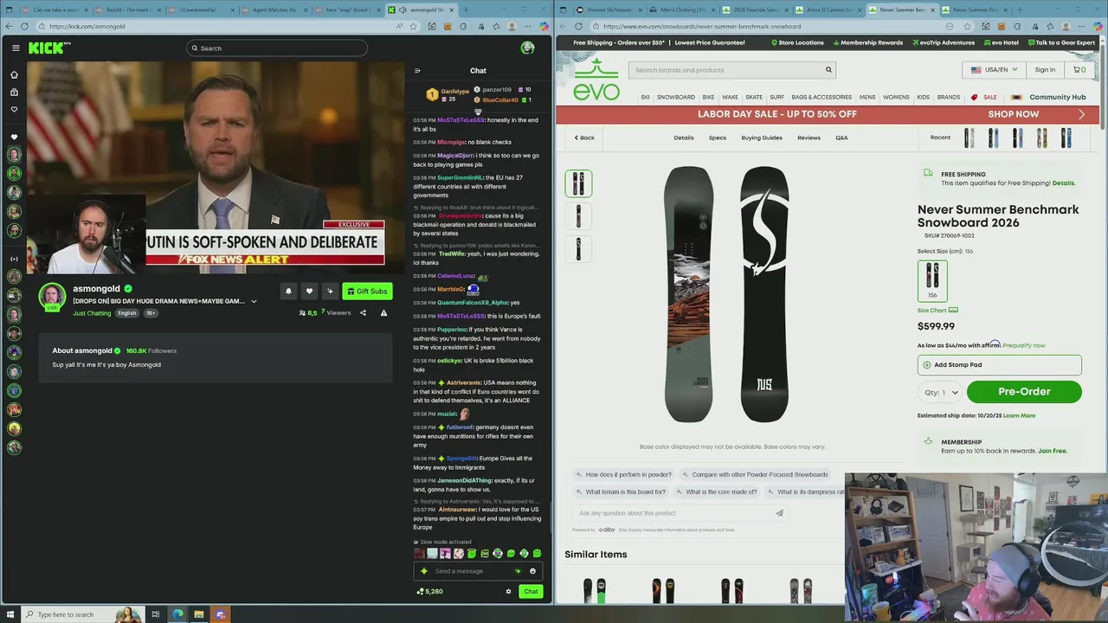Open Microsoft Edge from the taskbar
The image size is (1108, 623).
click(x=177, y=614)
